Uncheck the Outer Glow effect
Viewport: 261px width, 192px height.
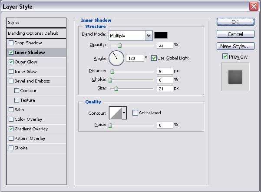(11, 62)
